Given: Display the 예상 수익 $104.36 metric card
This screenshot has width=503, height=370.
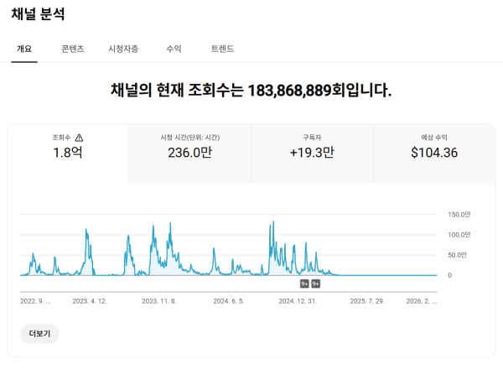Looking at the screenshot, I should 433,153.
